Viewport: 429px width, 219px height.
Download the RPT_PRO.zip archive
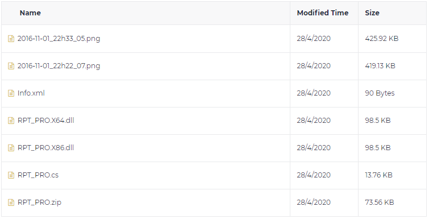[39, 203]
